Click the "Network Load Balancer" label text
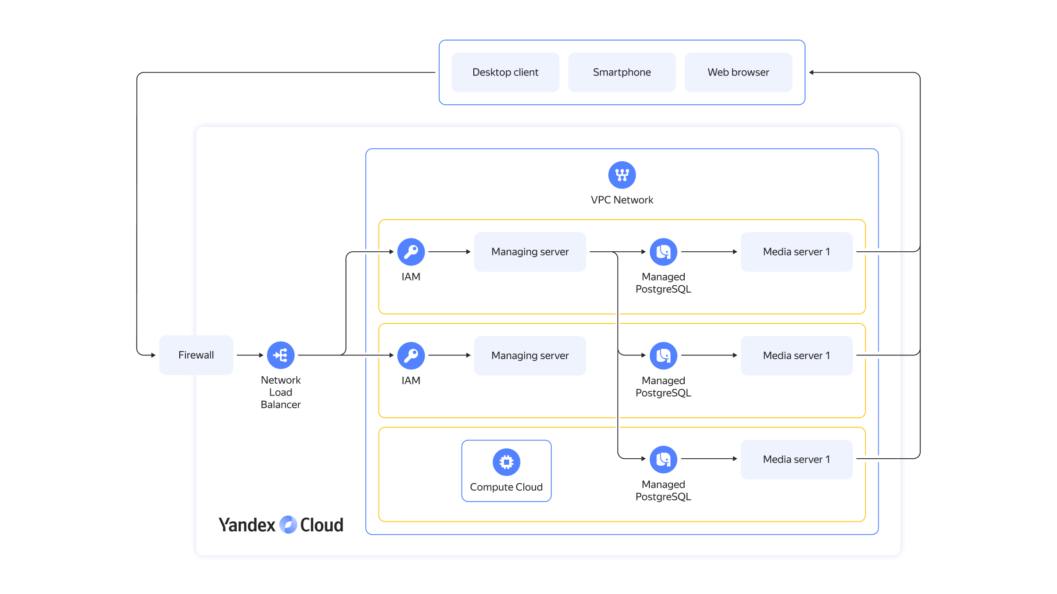The width and height of the screenshot is (1057, 594). click(x=281, y=392)
